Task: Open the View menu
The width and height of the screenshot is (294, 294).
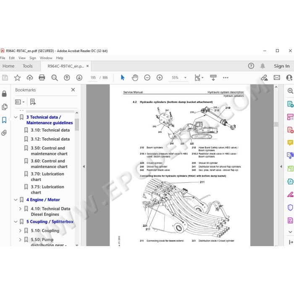Action: click(x=22, y=58)
